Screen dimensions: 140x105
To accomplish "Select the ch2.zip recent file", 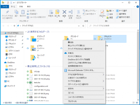I will [x=37, y=71].
